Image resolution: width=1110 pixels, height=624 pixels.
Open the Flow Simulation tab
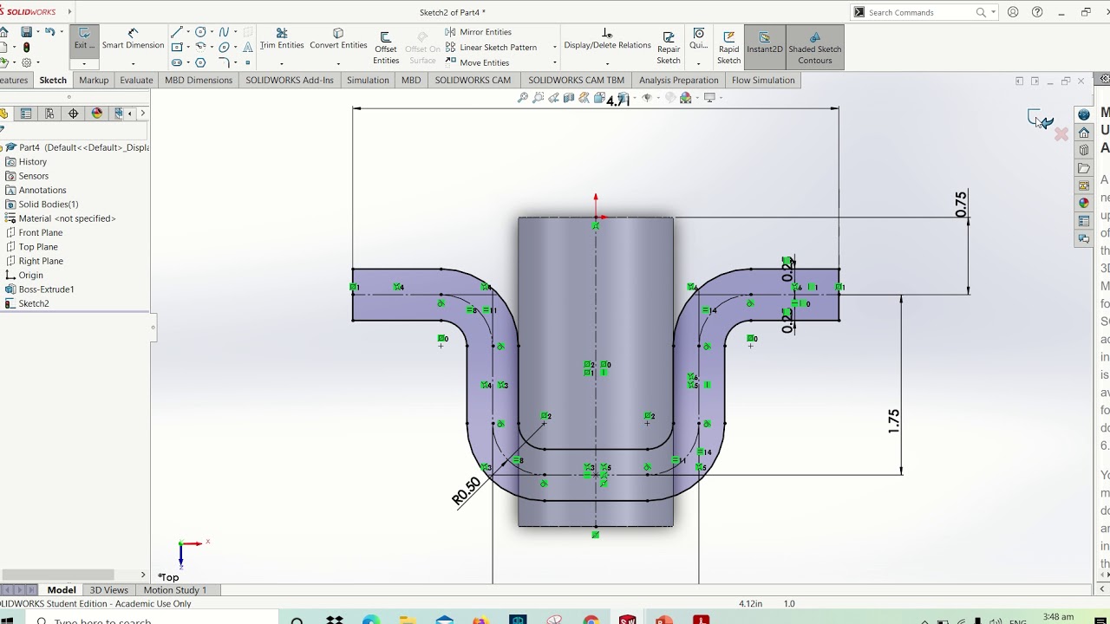point(763,80)
